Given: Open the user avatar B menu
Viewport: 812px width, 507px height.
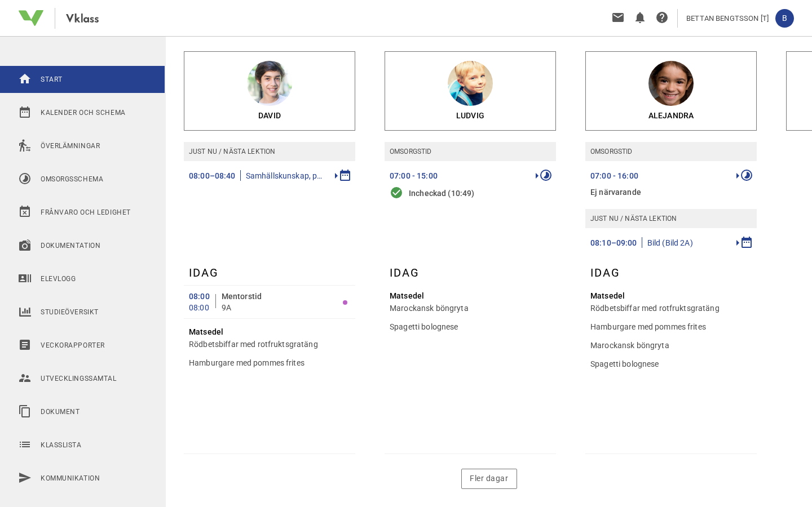Looking at the screenshot, I should tap(784, 18).
